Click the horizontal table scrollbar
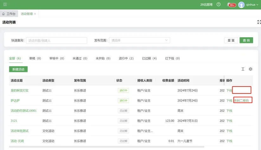Image resolution: width=261 pixels, height=150 pixels. point(106,147)
